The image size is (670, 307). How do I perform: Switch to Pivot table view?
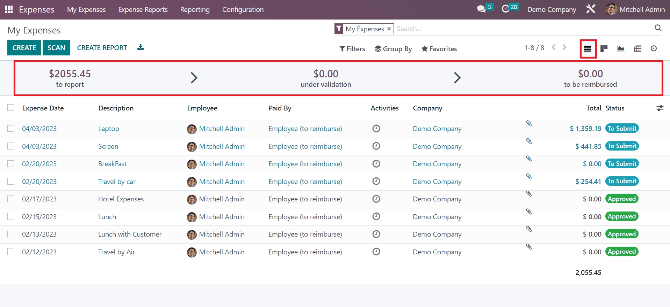[x=637, y=49]
